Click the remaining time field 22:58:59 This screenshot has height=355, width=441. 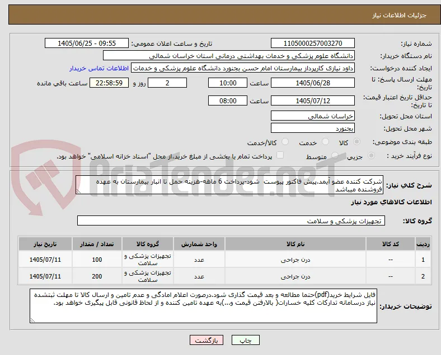(109, 83)
